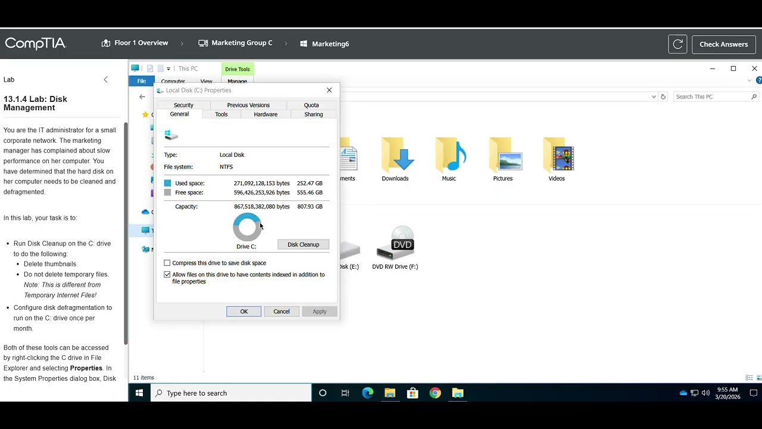The image size is (762, 429).
Task: Launch Google Chrome from the taskbar
Action: 435,393
